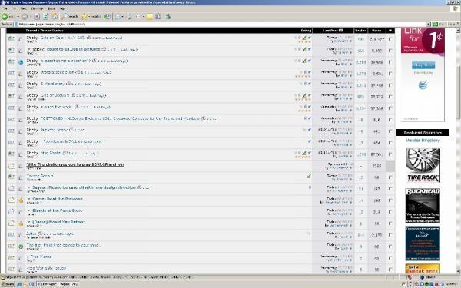Tick checkbox for 'count to 10,000 in pictures' thread
The height and width of the screenshot is (288, 461).
[390, 51]
